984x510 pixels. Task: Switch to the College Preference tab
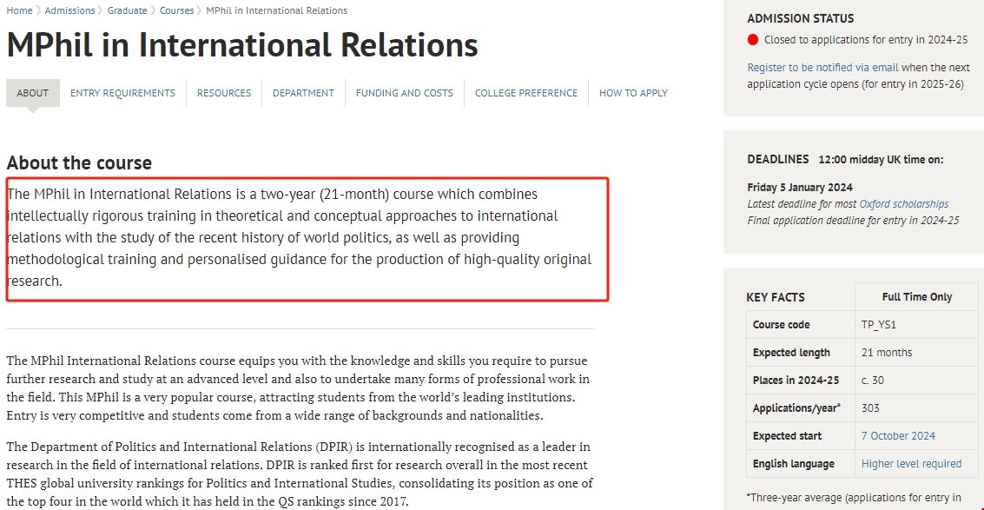point(525,93)
